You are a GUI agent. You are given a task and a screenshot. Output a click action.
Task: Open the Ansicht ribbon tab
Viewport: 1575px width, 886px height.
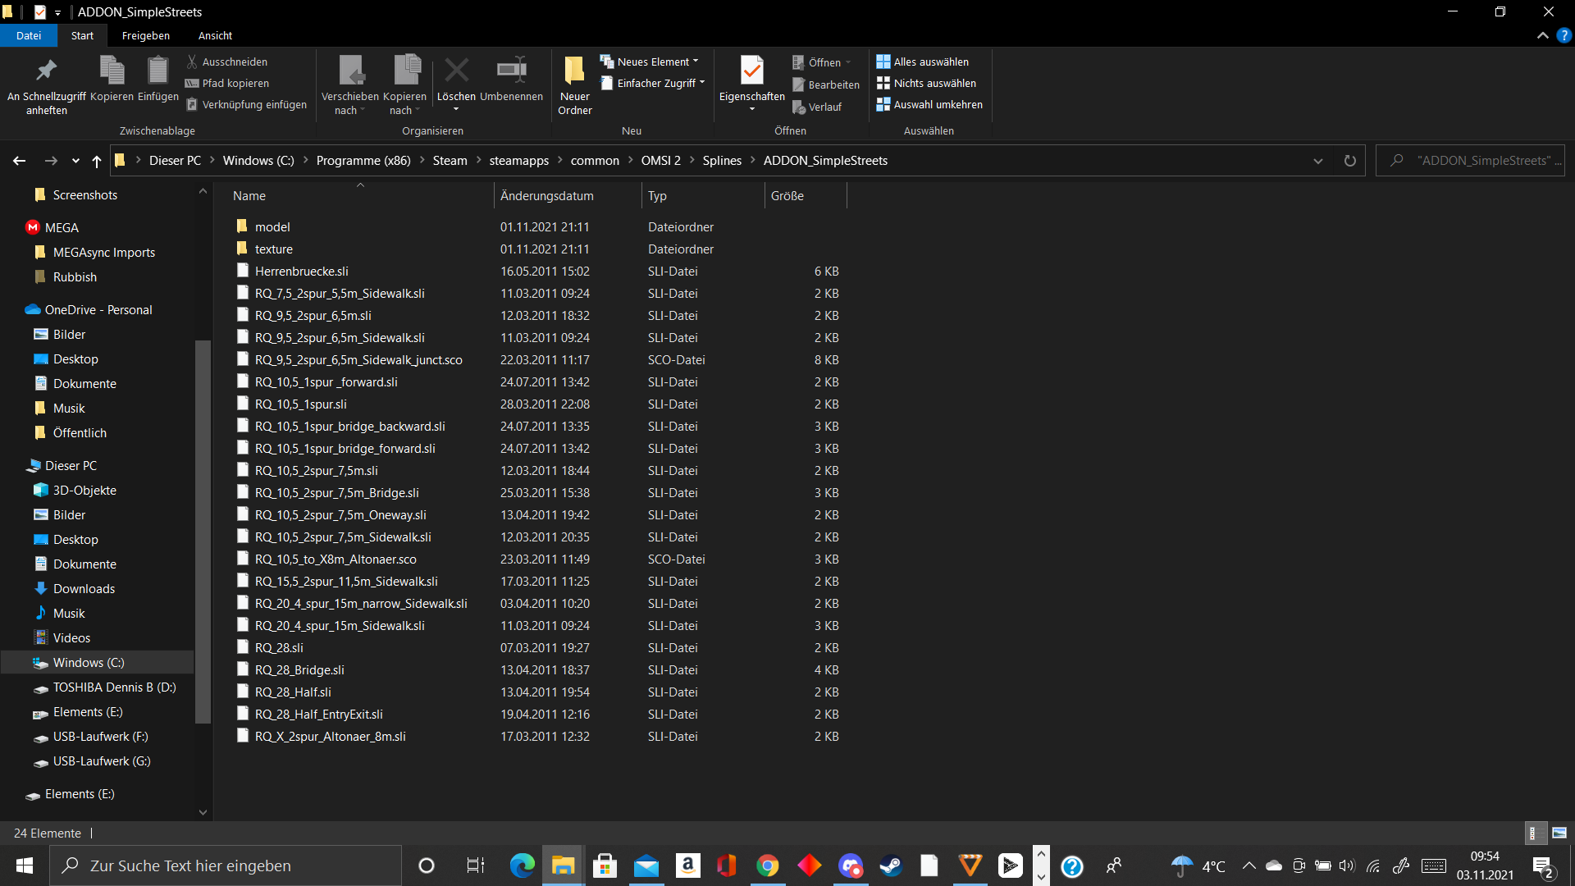coord(215,35)
